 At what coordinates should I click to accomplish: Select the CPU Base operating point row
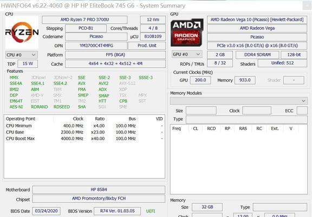click(84, 132)
